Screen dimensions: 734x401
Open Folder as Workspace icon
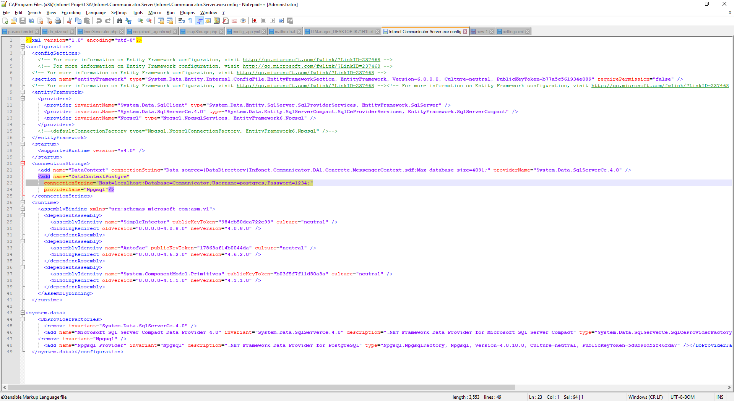coord(234,21)
